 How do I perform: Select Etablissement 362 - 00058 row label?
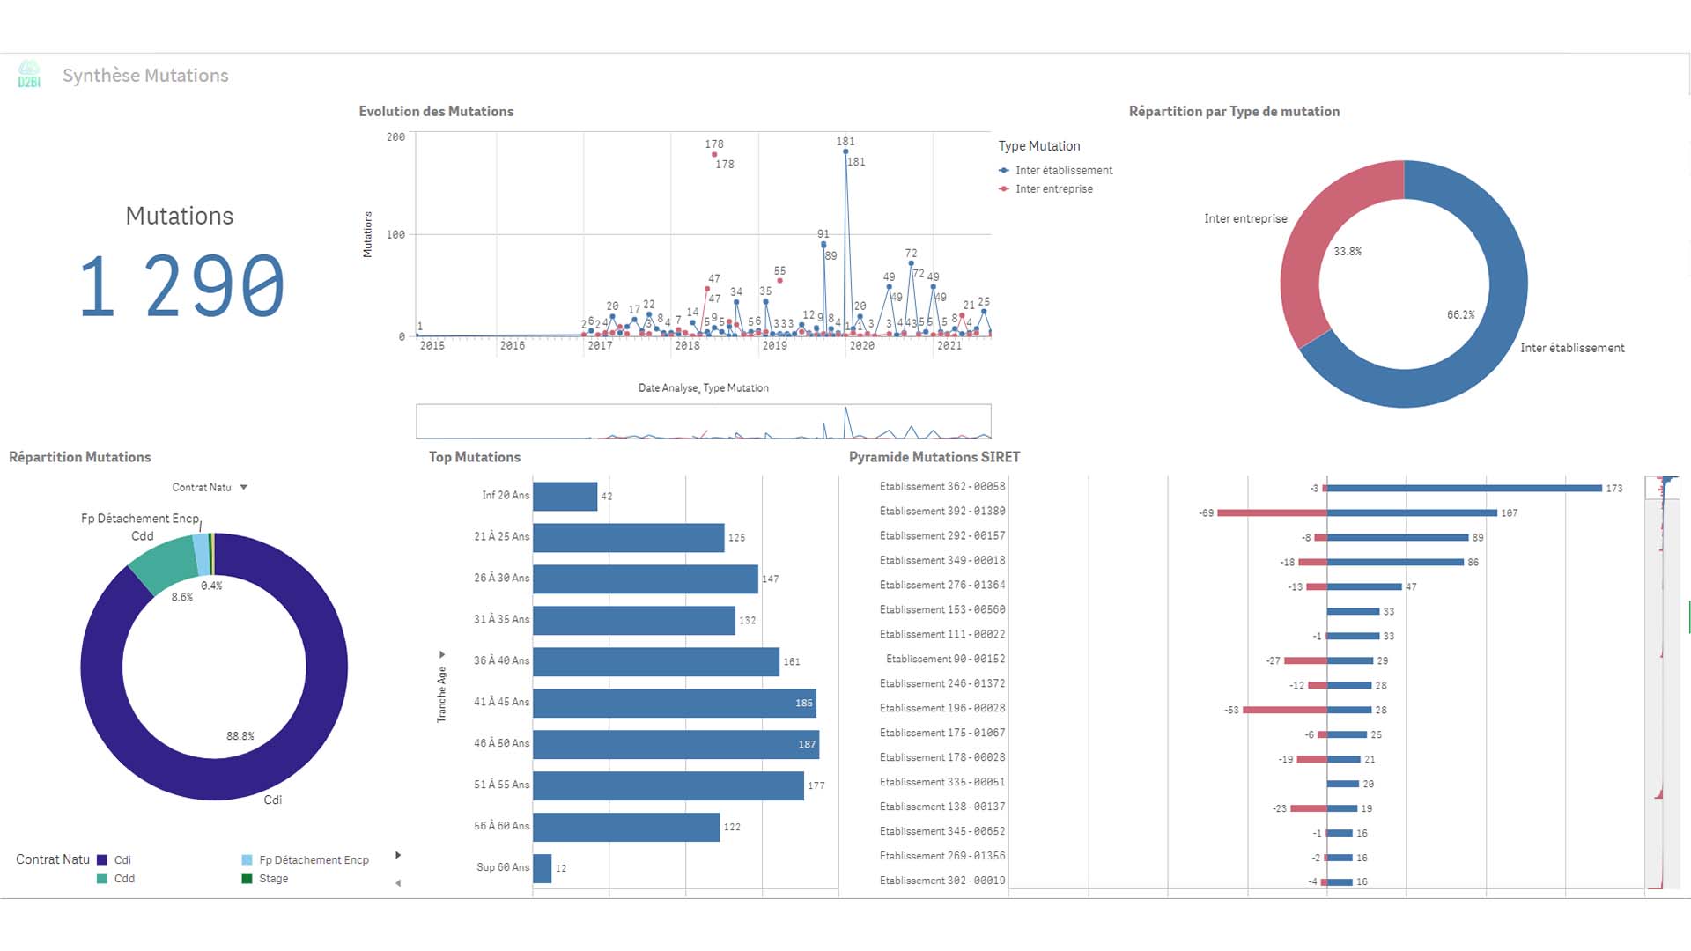[941, 487]
